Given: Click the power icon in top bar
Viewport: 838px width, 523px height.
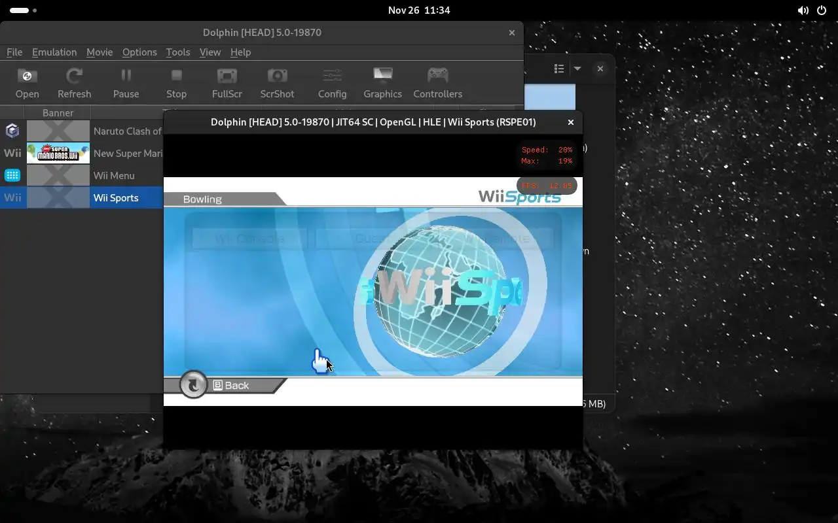Looking at the screenshot, I should (x=822, y=10).
